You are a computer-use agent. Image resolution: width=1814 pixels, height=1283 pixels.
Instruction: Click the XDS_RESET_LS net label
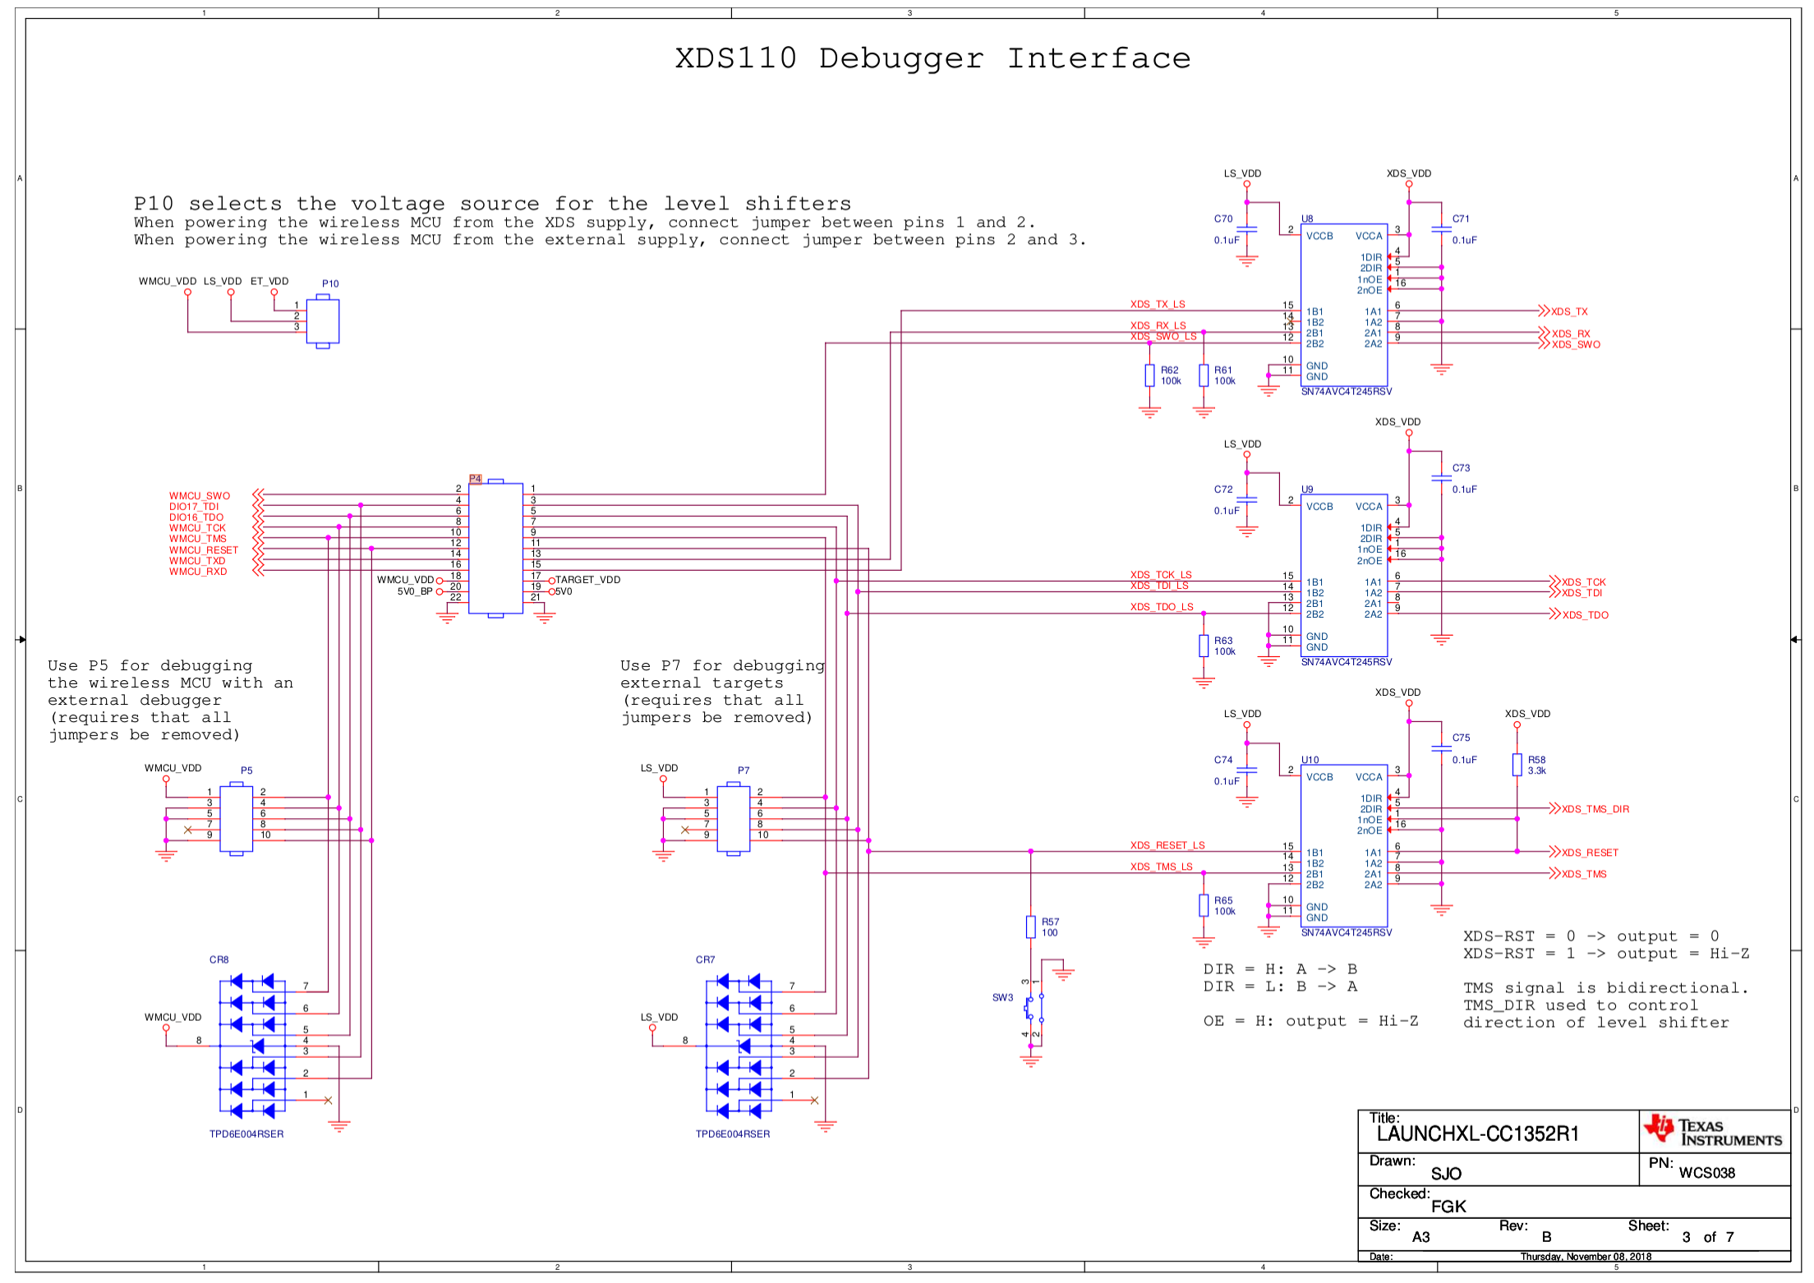1167,845
